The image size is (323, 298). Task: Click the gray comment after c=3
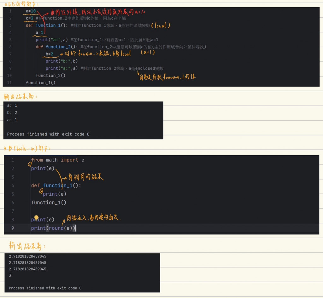tap(81, 18)
